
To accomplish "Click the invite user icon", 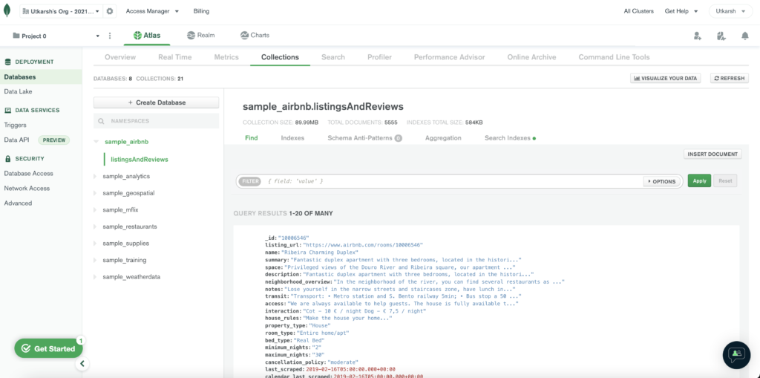I will [697, 36].
